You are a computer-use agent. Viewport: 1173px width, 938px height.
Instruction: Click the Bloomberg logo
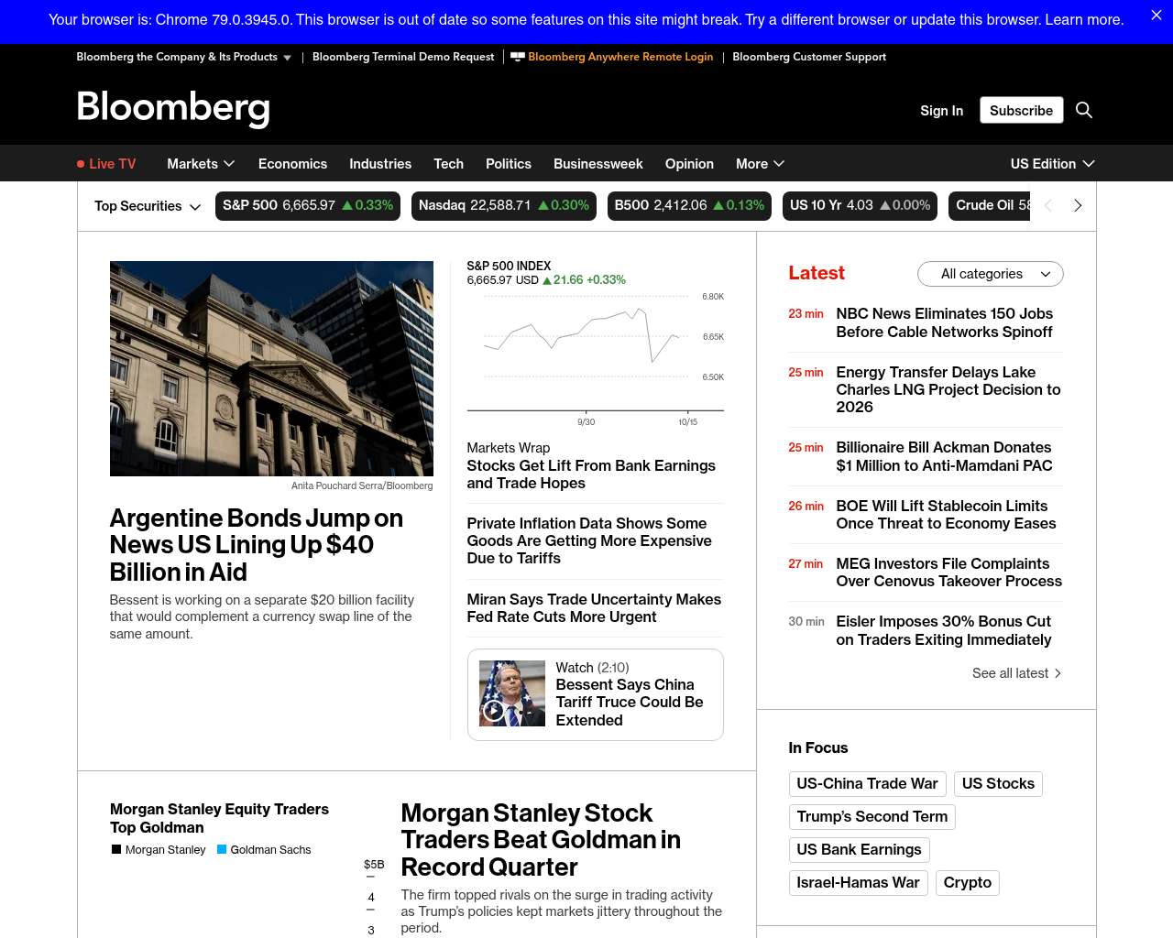[173, 108]
